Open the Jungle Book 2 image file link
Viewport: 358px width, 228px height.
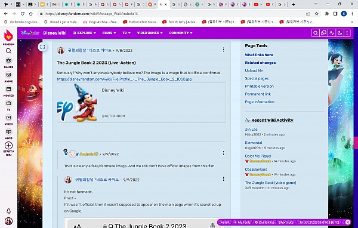(124, 79)
